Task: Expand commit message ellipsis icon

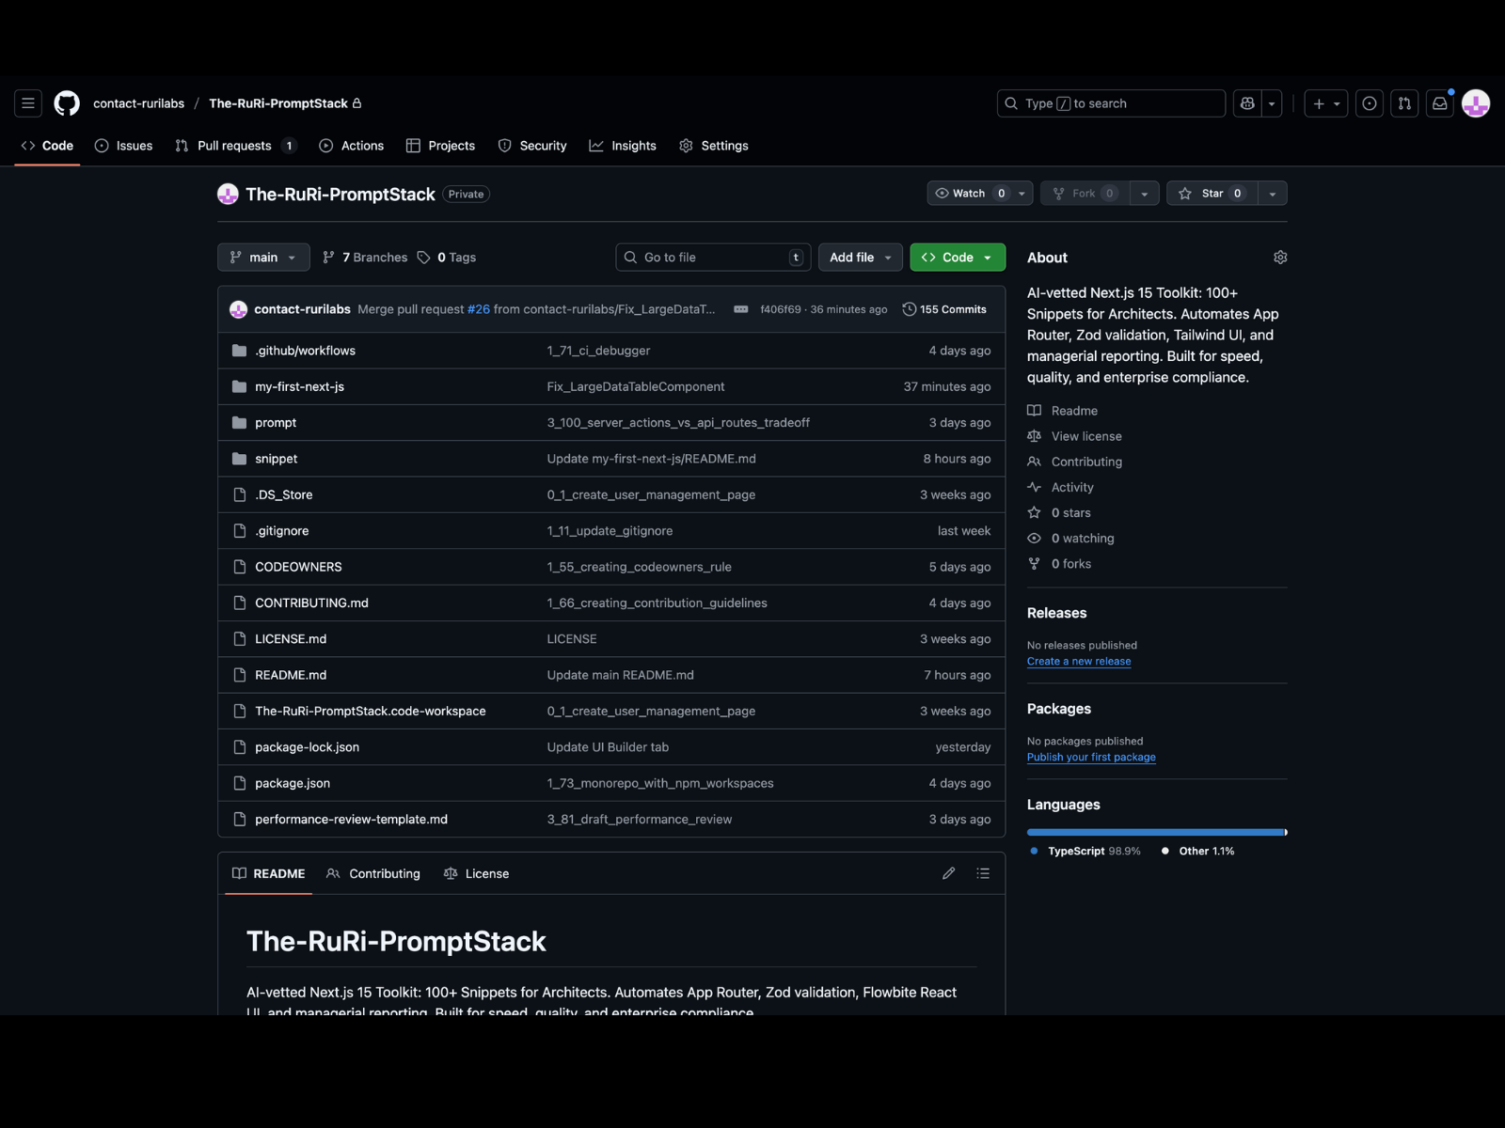Action: (741, 309)
